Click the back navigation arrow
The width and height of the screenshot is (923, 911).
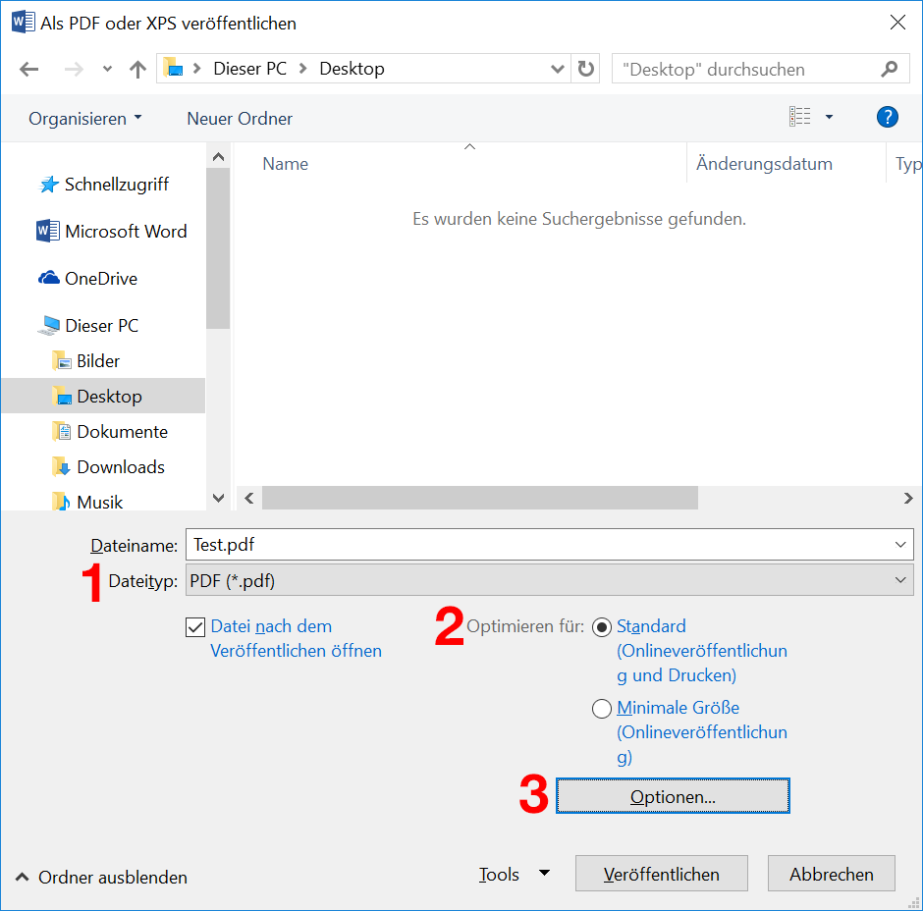click(28, 69)
